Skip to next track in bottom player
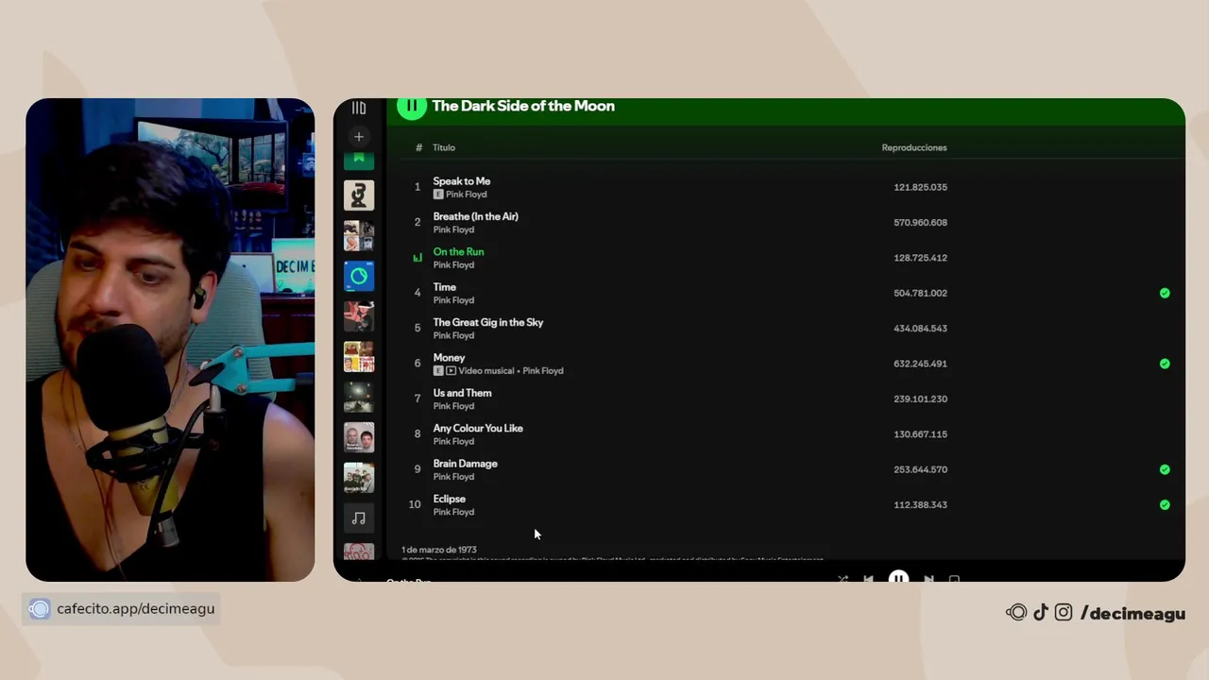This screenshot has width=1209, height=680. point(928,579)
